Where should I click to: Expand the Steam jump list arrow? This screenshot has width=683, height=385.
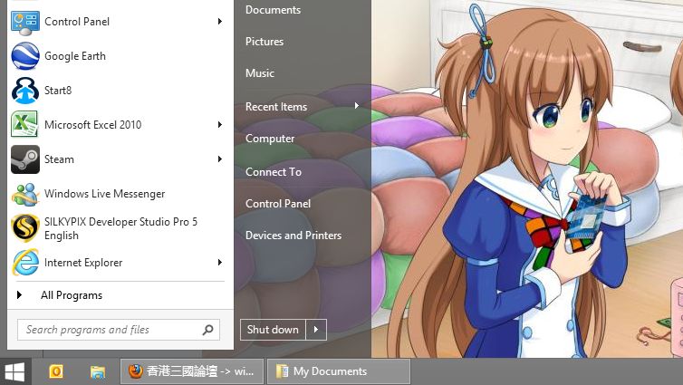[220, 159]
